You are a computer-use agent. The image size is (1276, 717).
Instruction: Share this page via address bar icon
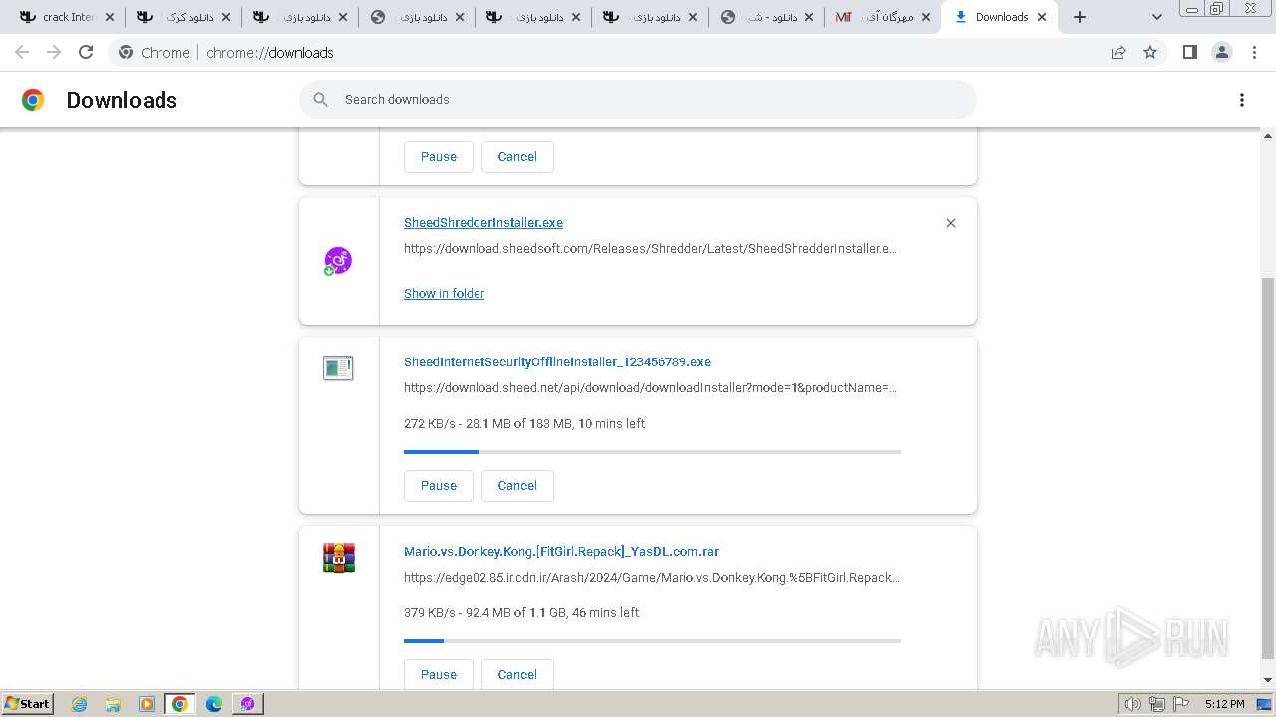click(1118, 52)
